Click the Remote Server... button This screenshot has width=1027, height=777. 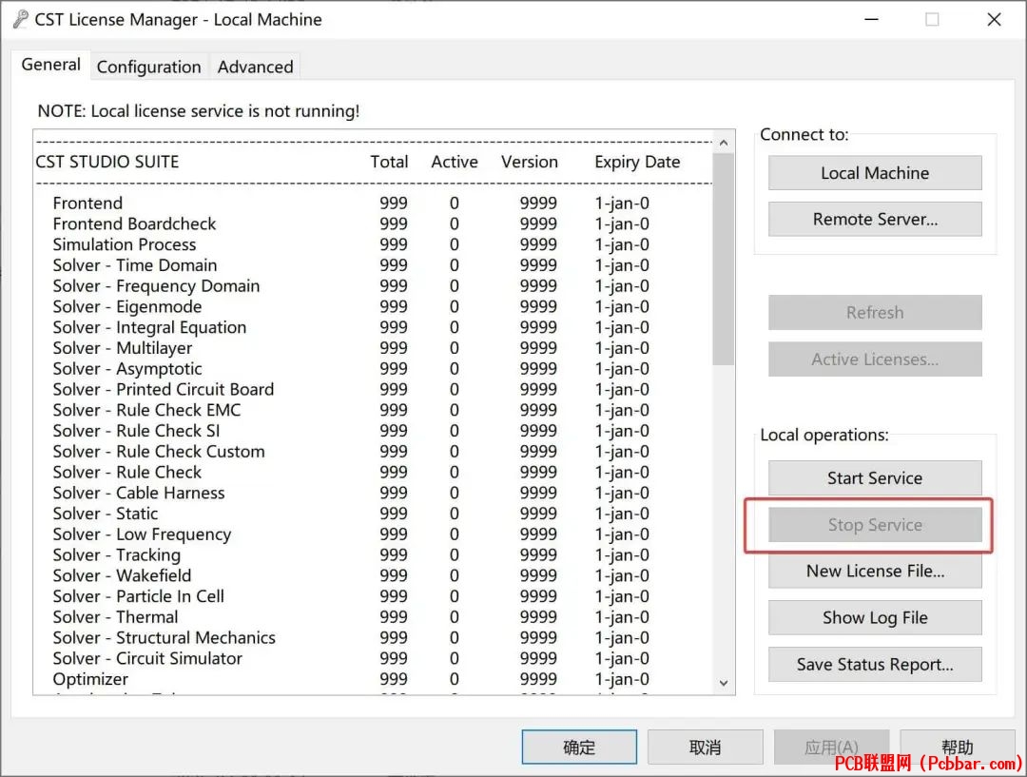875,220
